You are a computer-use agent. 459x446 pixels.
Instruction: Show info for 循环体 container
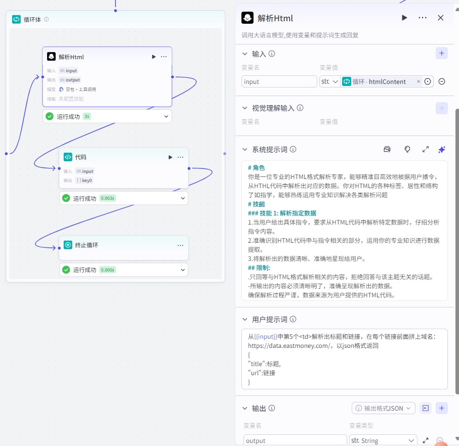(x=46, y=19)
